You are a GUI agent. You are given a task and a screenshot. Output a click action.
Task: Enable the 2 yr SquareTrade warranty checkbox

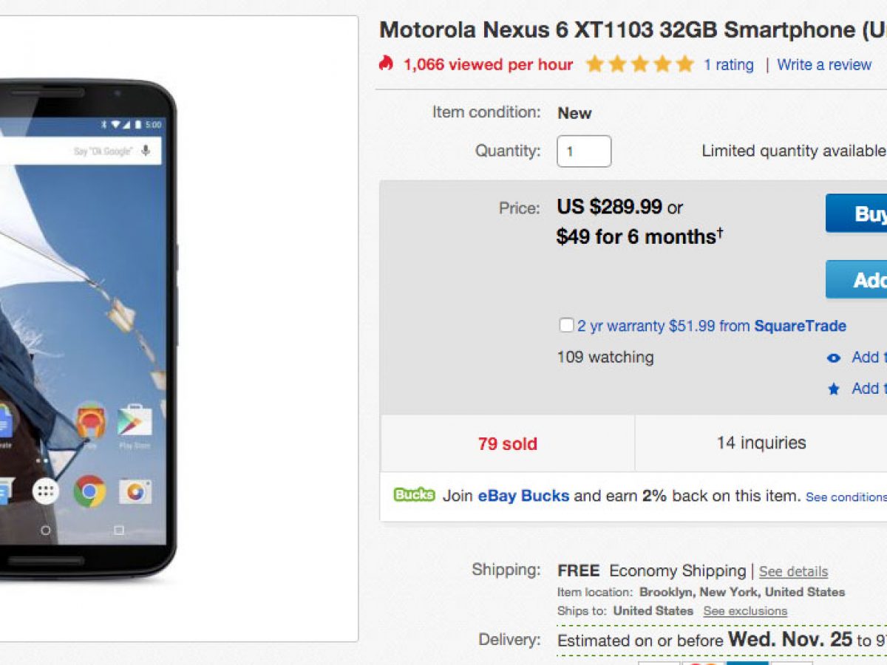566,325
